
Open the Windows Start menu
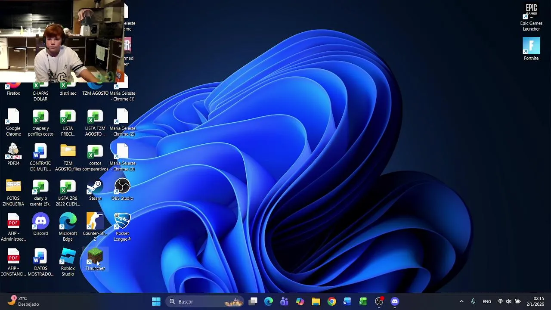tap(156, 301)
